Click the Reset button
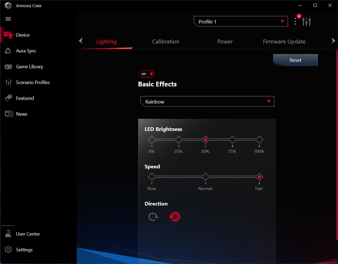The width and height of the screenshot is (338, 264). pyautogui.click(x=296, y=60)
